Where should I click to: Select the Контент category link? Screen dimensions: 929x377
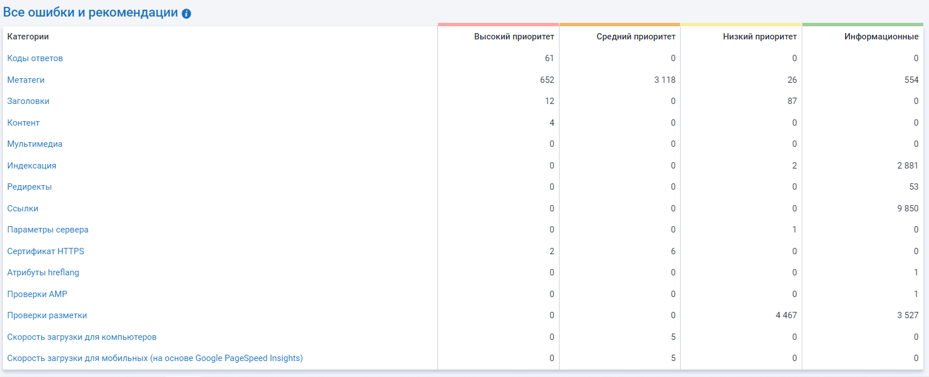pyautogui.click(x=23, y=123)
